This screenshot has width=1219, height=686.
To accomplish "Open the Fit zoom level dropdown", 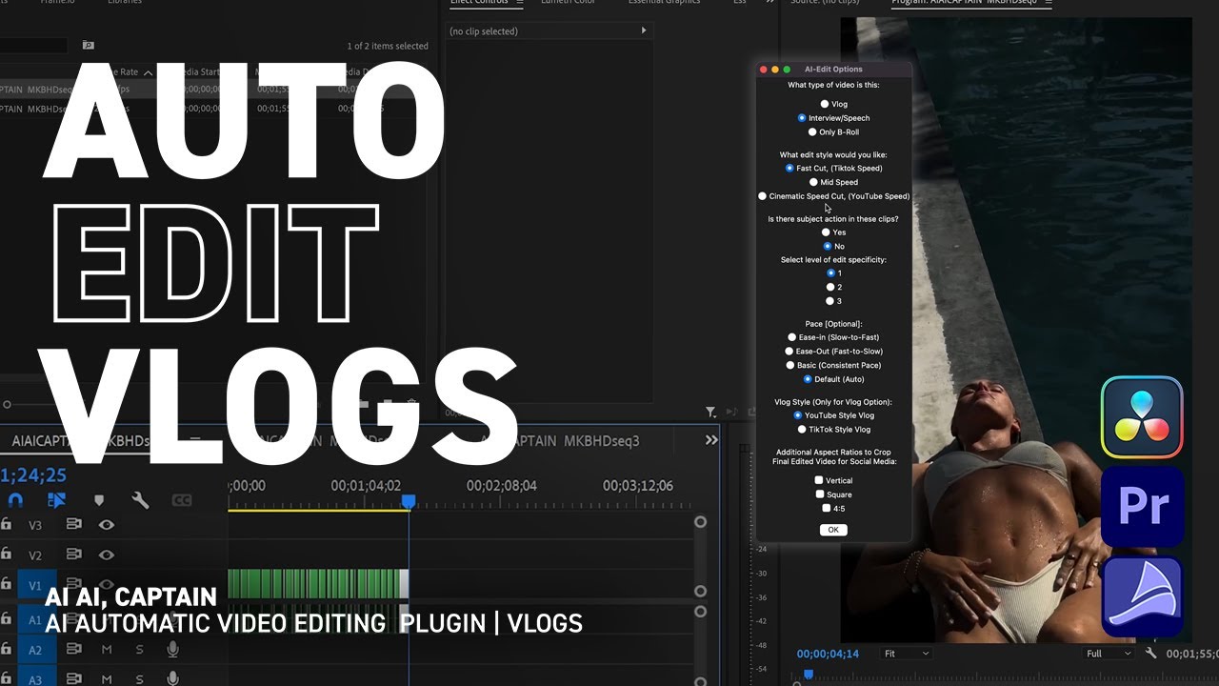I will coord(906,654).
